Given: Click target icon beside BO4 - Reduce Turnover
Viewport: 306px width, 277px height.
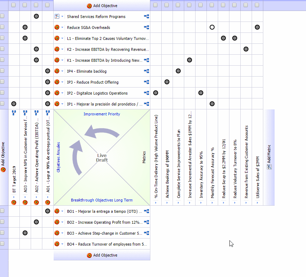Looking at the screenshot, I should [x=57, y=244].
